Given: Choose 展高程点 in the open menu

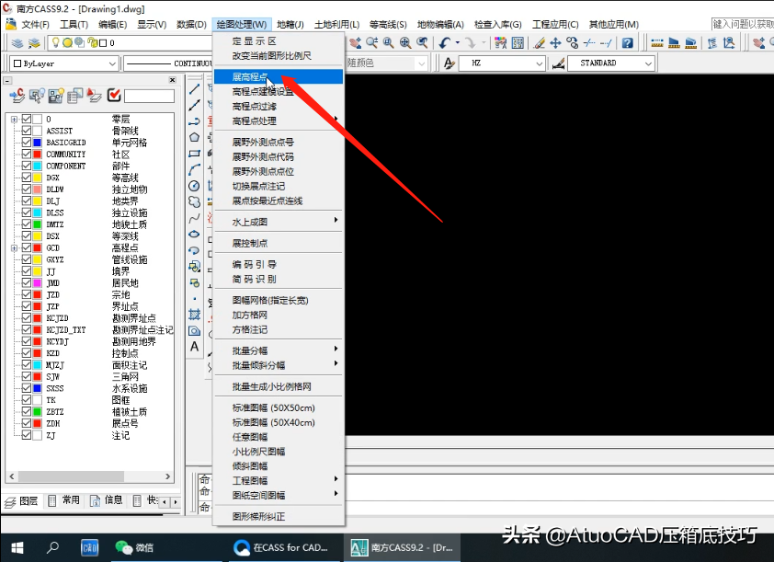Looking at the screenshot, I should point(250,77).
